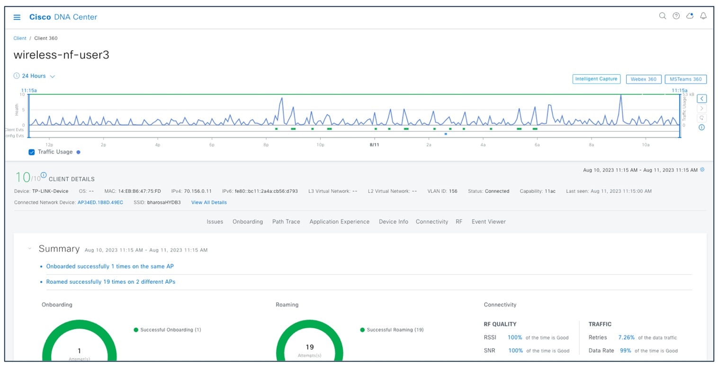Click the wireless-nf-user3 page title

62,55
